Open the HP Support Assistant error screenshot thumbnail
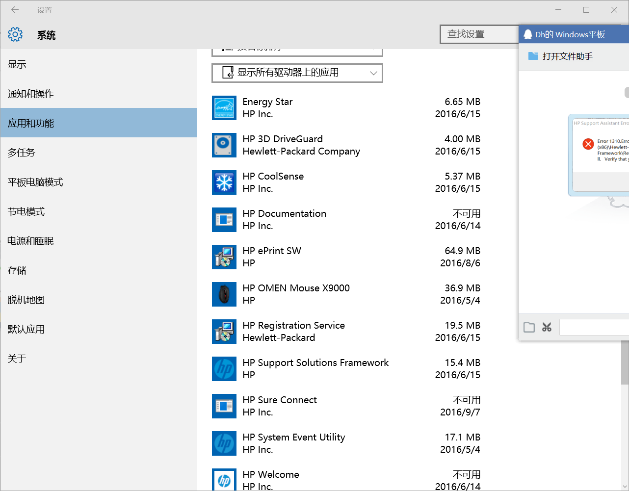The image size is (629, 491). [599, 155]
